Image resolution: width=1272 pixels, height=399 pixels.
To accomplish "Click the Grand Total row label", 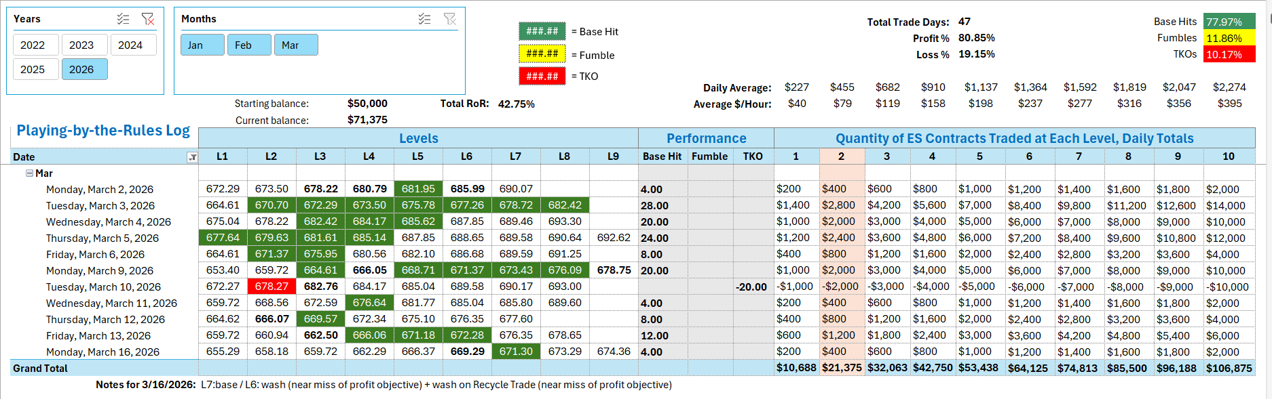I will point(41,369).
